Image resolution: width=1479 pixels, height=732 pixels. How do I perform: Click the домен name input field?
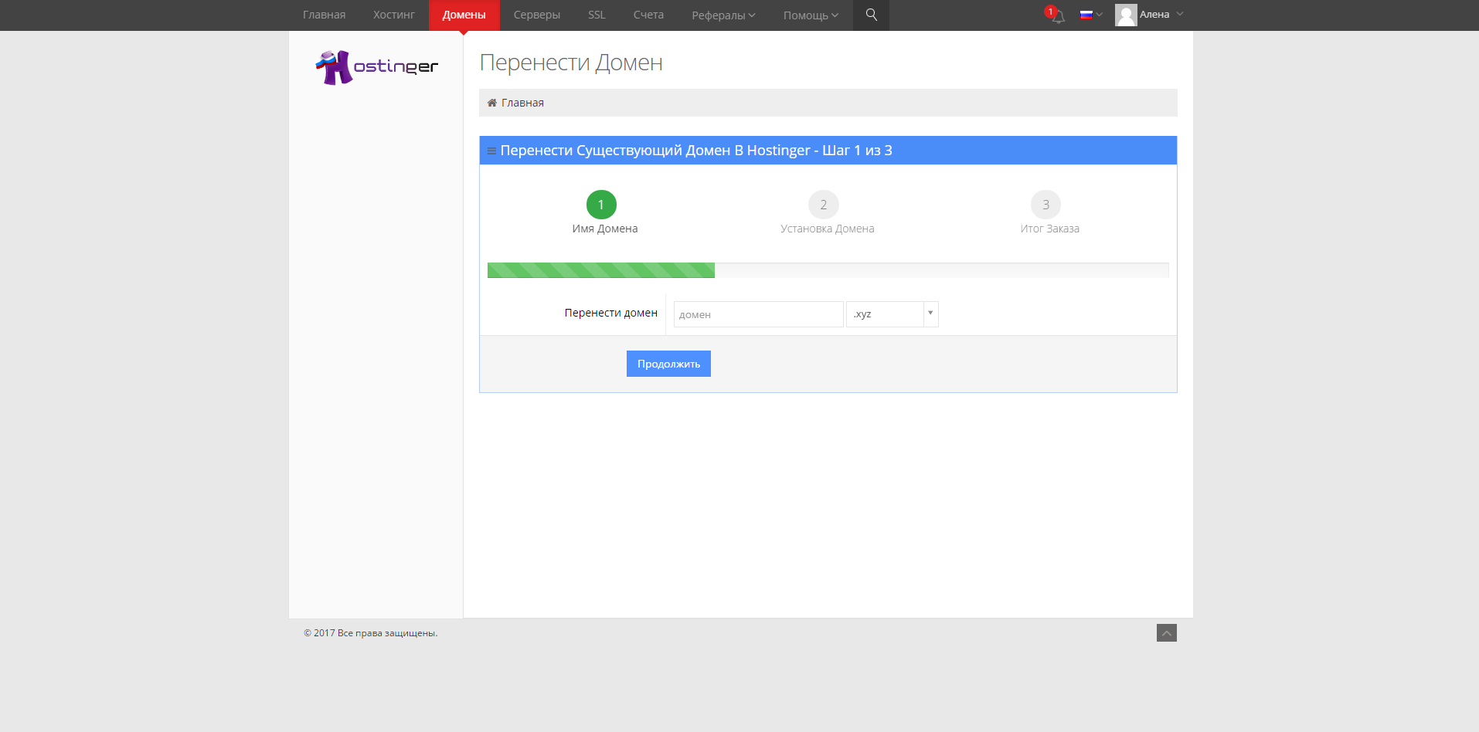(x=758, y=314)
